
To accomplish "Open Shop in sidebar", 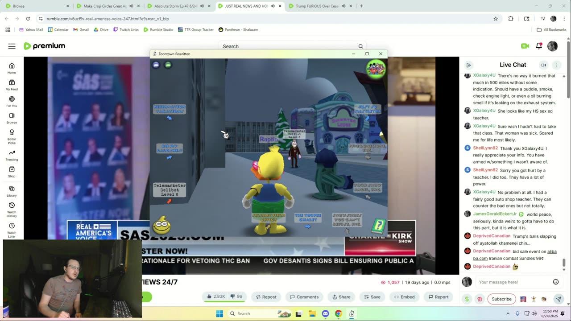I will click(x=12, y=172).
